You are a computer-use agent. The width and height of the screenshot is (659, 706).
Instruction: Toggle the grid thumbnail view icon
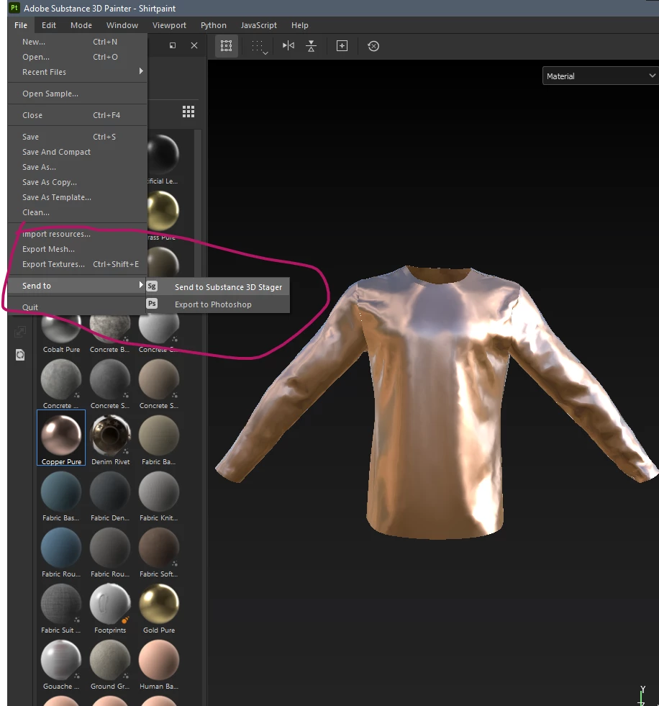click(188, 112)
